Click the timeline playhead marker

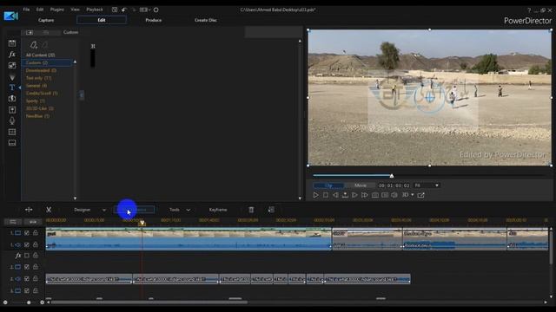tap(142, 223)
